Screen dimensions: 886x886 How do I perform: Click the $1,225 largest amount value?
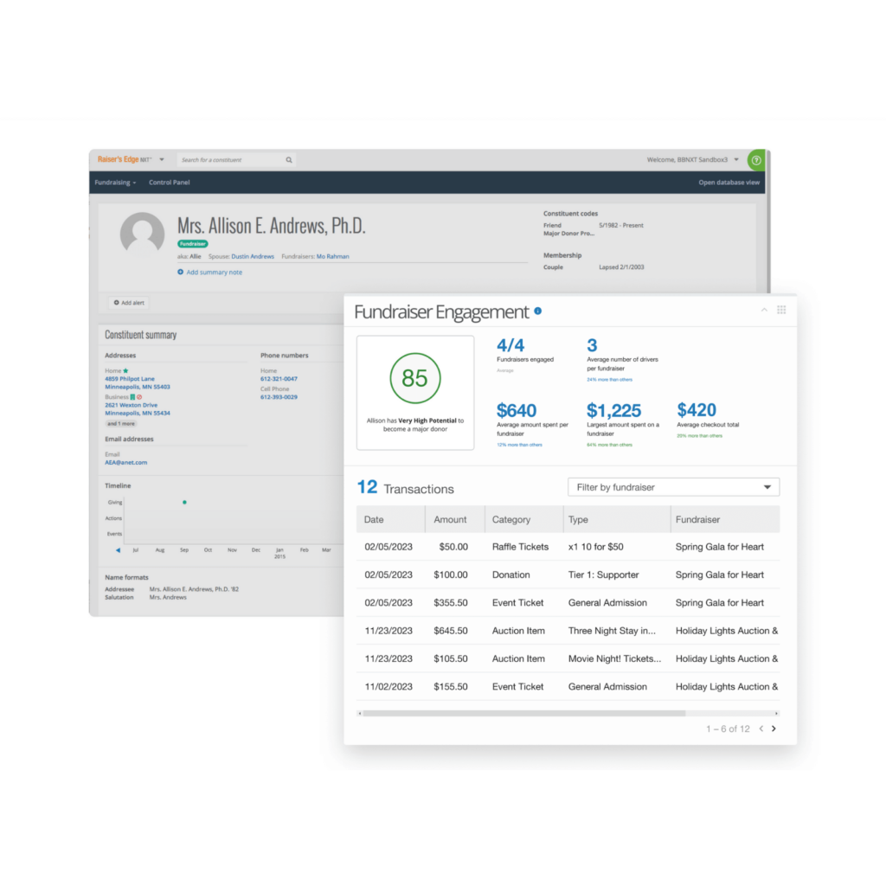tap(613, 410)
